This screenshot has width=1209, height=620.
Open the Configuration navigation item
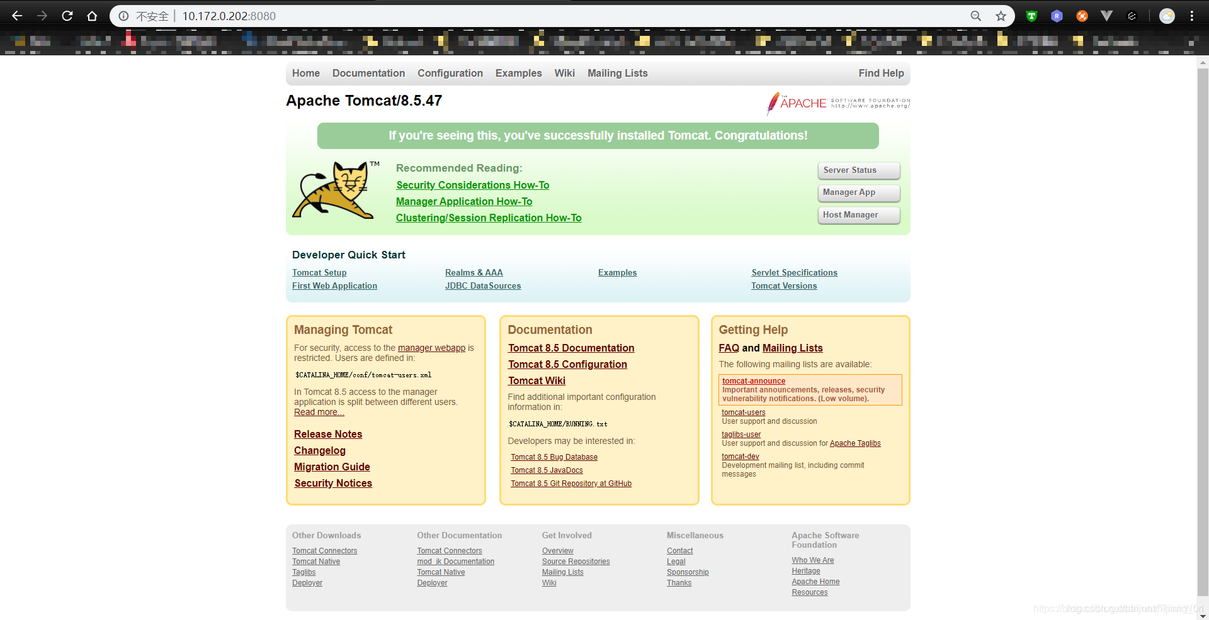(450, 74)
